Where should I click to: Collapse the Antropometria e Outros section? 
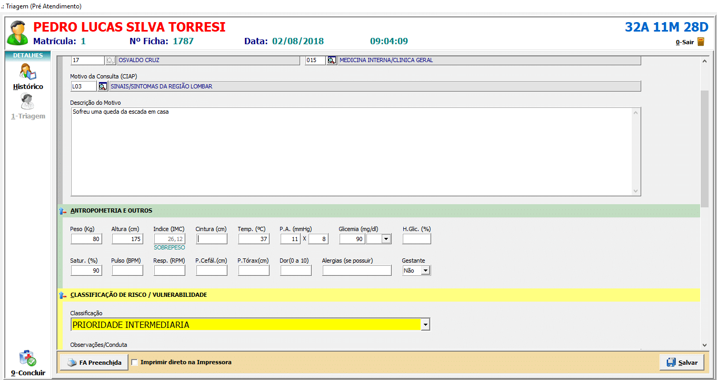62,211
